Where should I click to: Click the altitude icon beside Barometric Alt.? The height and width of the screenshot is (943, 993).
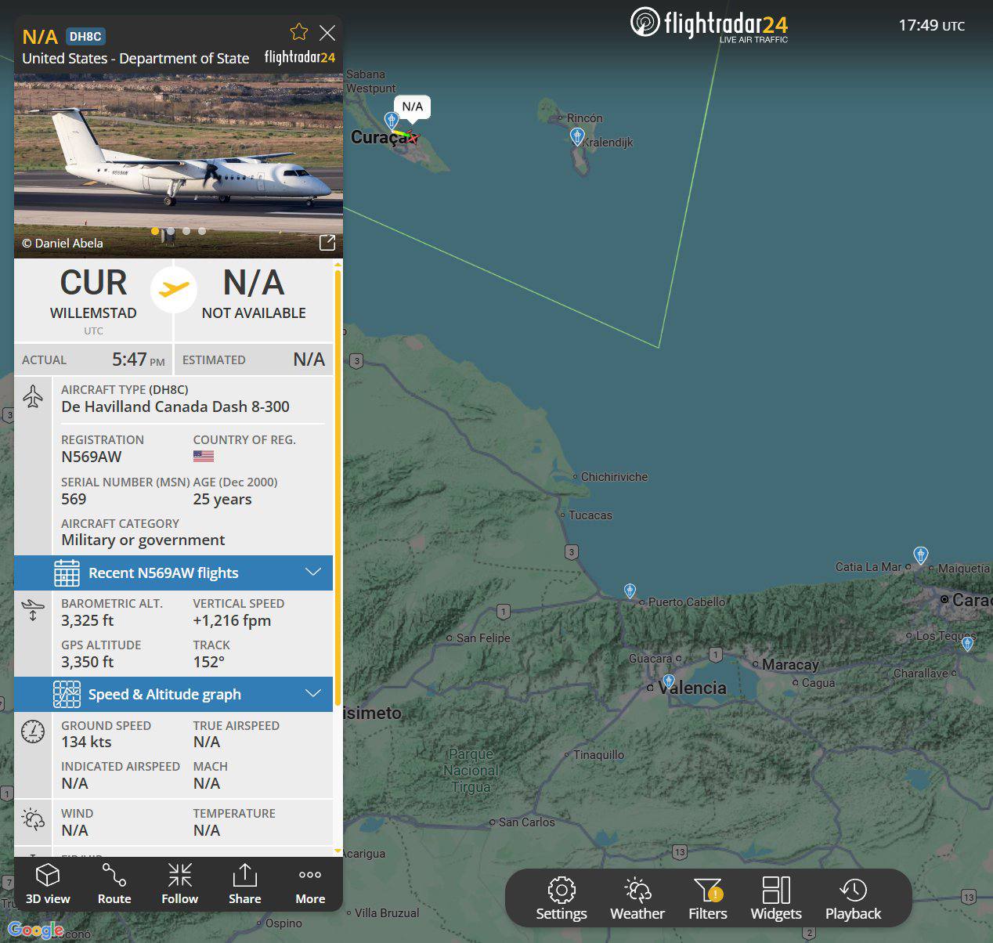point(33,610)
